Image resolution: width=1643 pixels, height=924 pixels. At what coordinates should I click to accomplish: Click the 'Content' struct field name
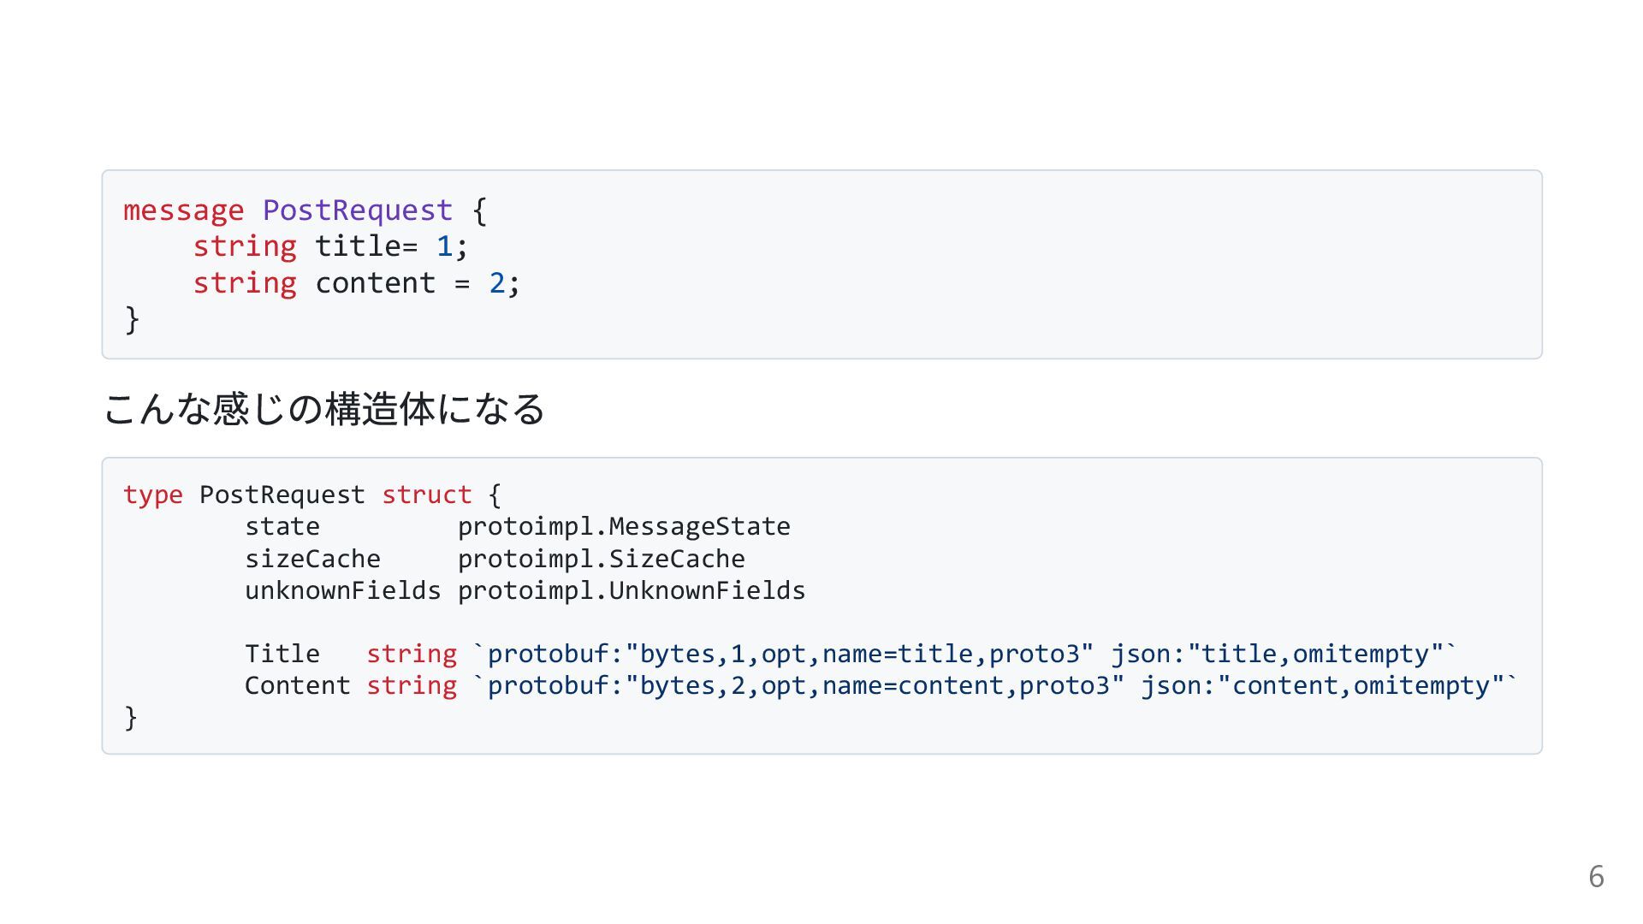pos(298,685)
